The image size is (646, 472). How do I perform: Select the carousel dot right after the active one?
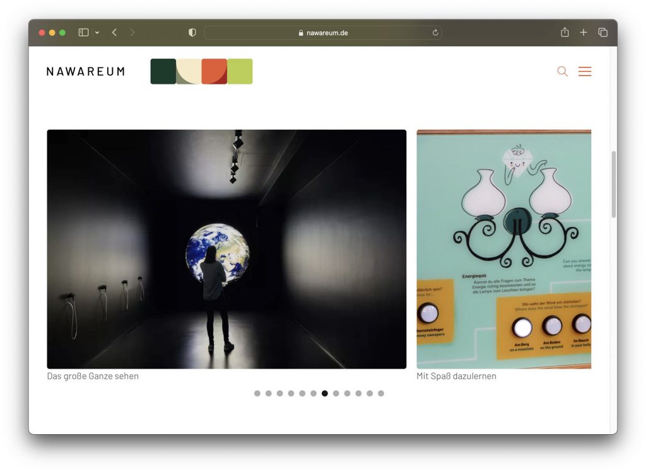click(x=336, y=393)
